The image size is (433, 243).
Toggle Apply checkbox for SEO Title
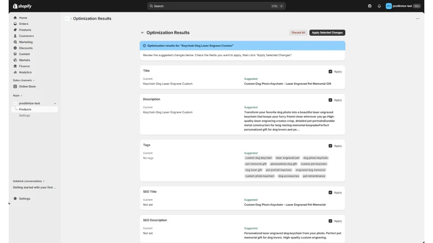330,193
